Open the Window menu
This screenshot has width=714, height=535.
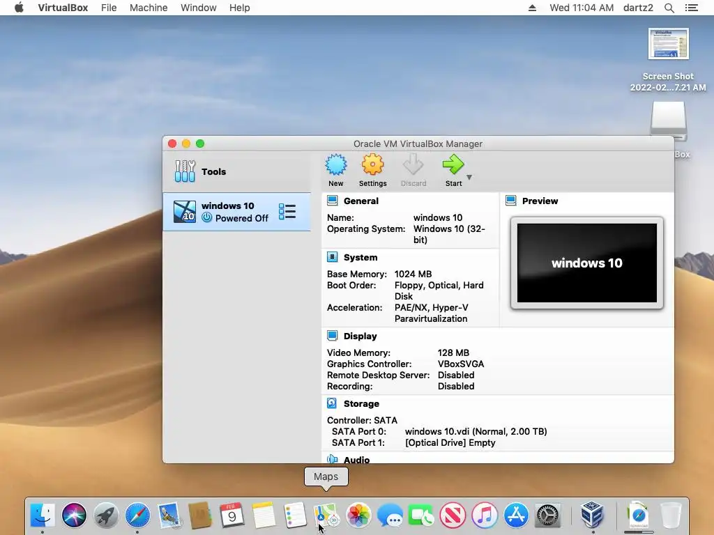(x=199, y=8)
